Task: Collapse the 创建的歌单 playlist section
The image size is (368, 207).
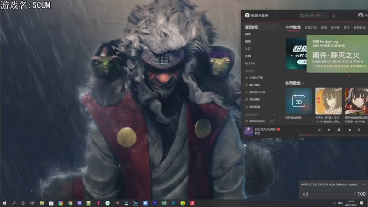Action: pyautogui.click(x=252, y=115)
